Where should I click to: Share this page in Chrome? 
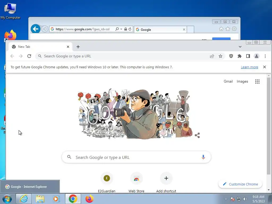(212, 56)
